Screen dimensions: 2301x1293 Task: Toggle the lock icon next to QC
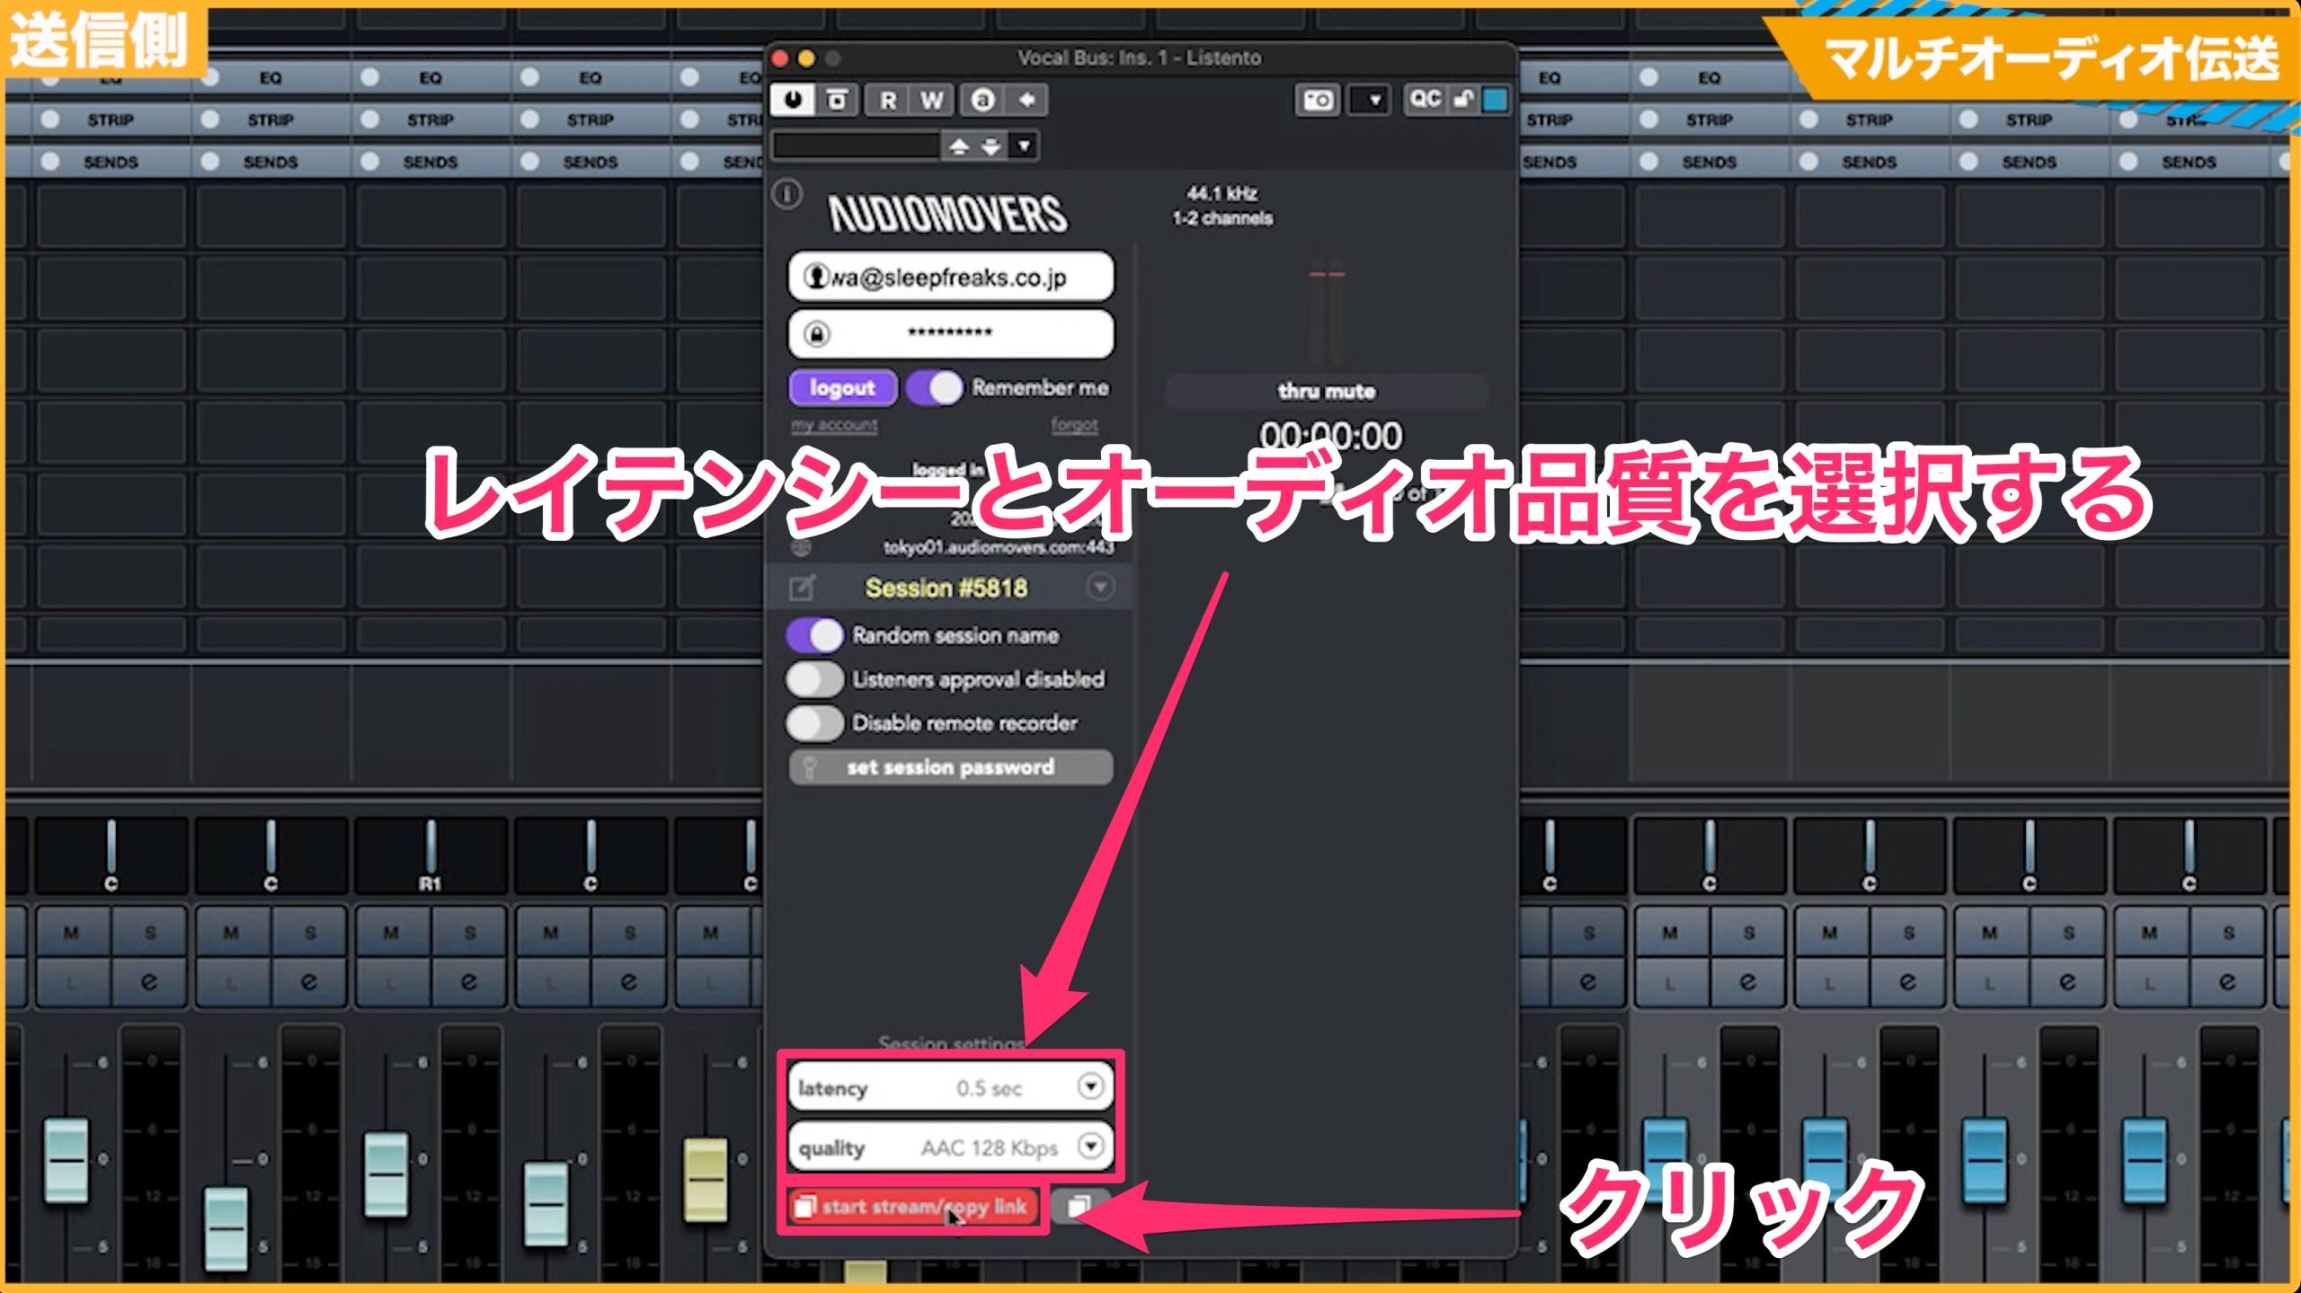pos(1464,99)
